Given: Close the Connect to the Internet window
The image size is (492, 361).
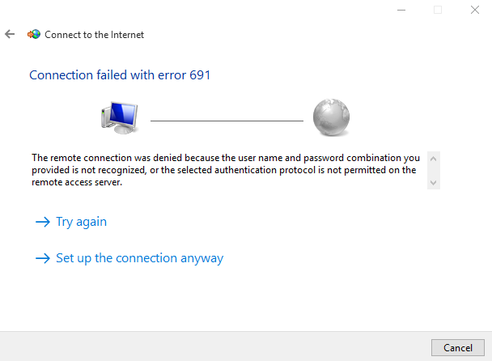Looking at the screenshot, I should coord(475,10).
